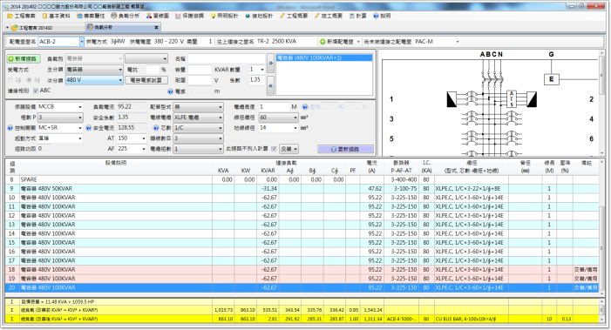This screenshot has height=330, width=611.
Task: Click help icon beside 控制開關 label
Action: (10, 128)
